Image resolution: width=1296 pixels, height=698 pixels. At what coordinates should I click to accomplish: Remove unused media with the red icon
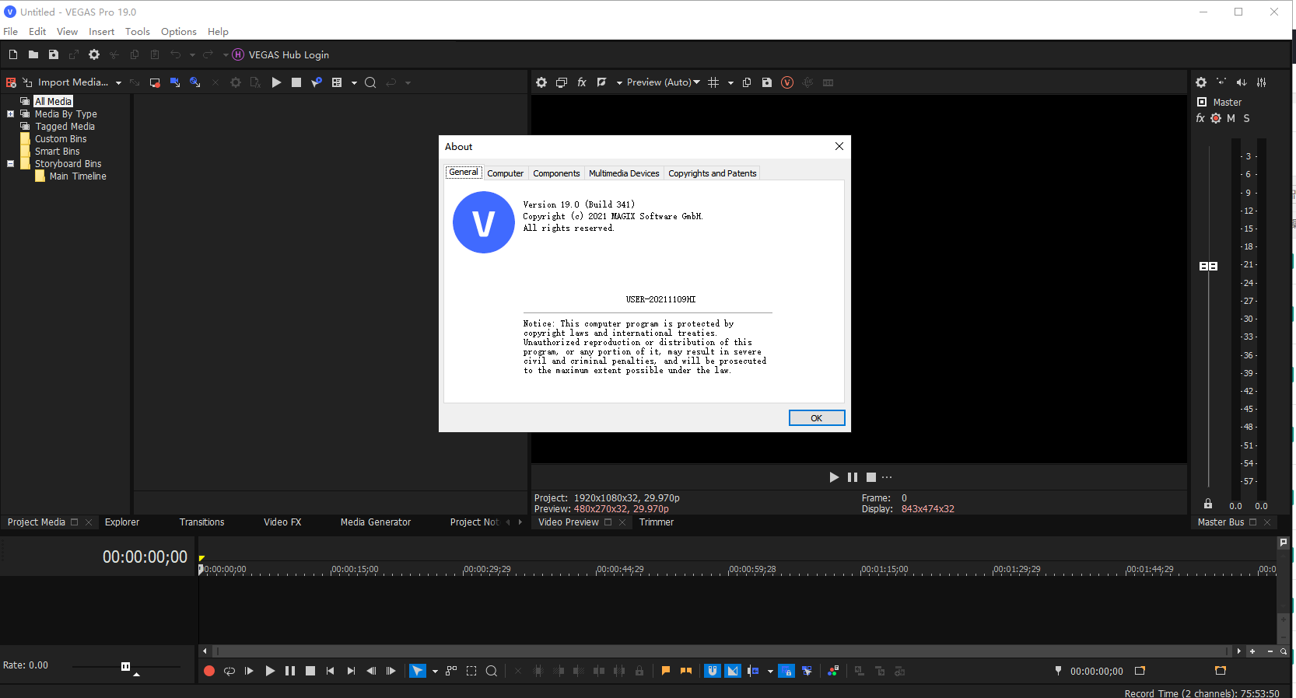pos(11,82)
